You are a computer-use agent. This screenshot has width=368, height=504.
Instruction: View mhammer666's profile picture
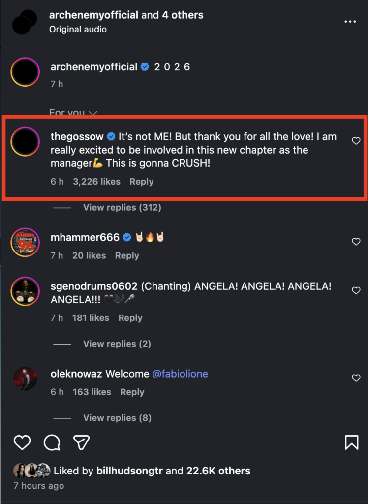coord(25,242)
